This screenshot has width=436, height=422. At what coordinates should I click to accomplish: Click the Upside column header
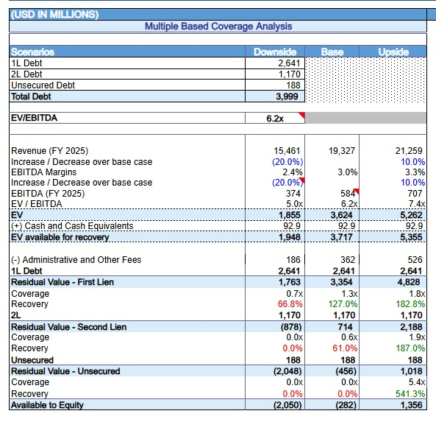click(393, 52)
